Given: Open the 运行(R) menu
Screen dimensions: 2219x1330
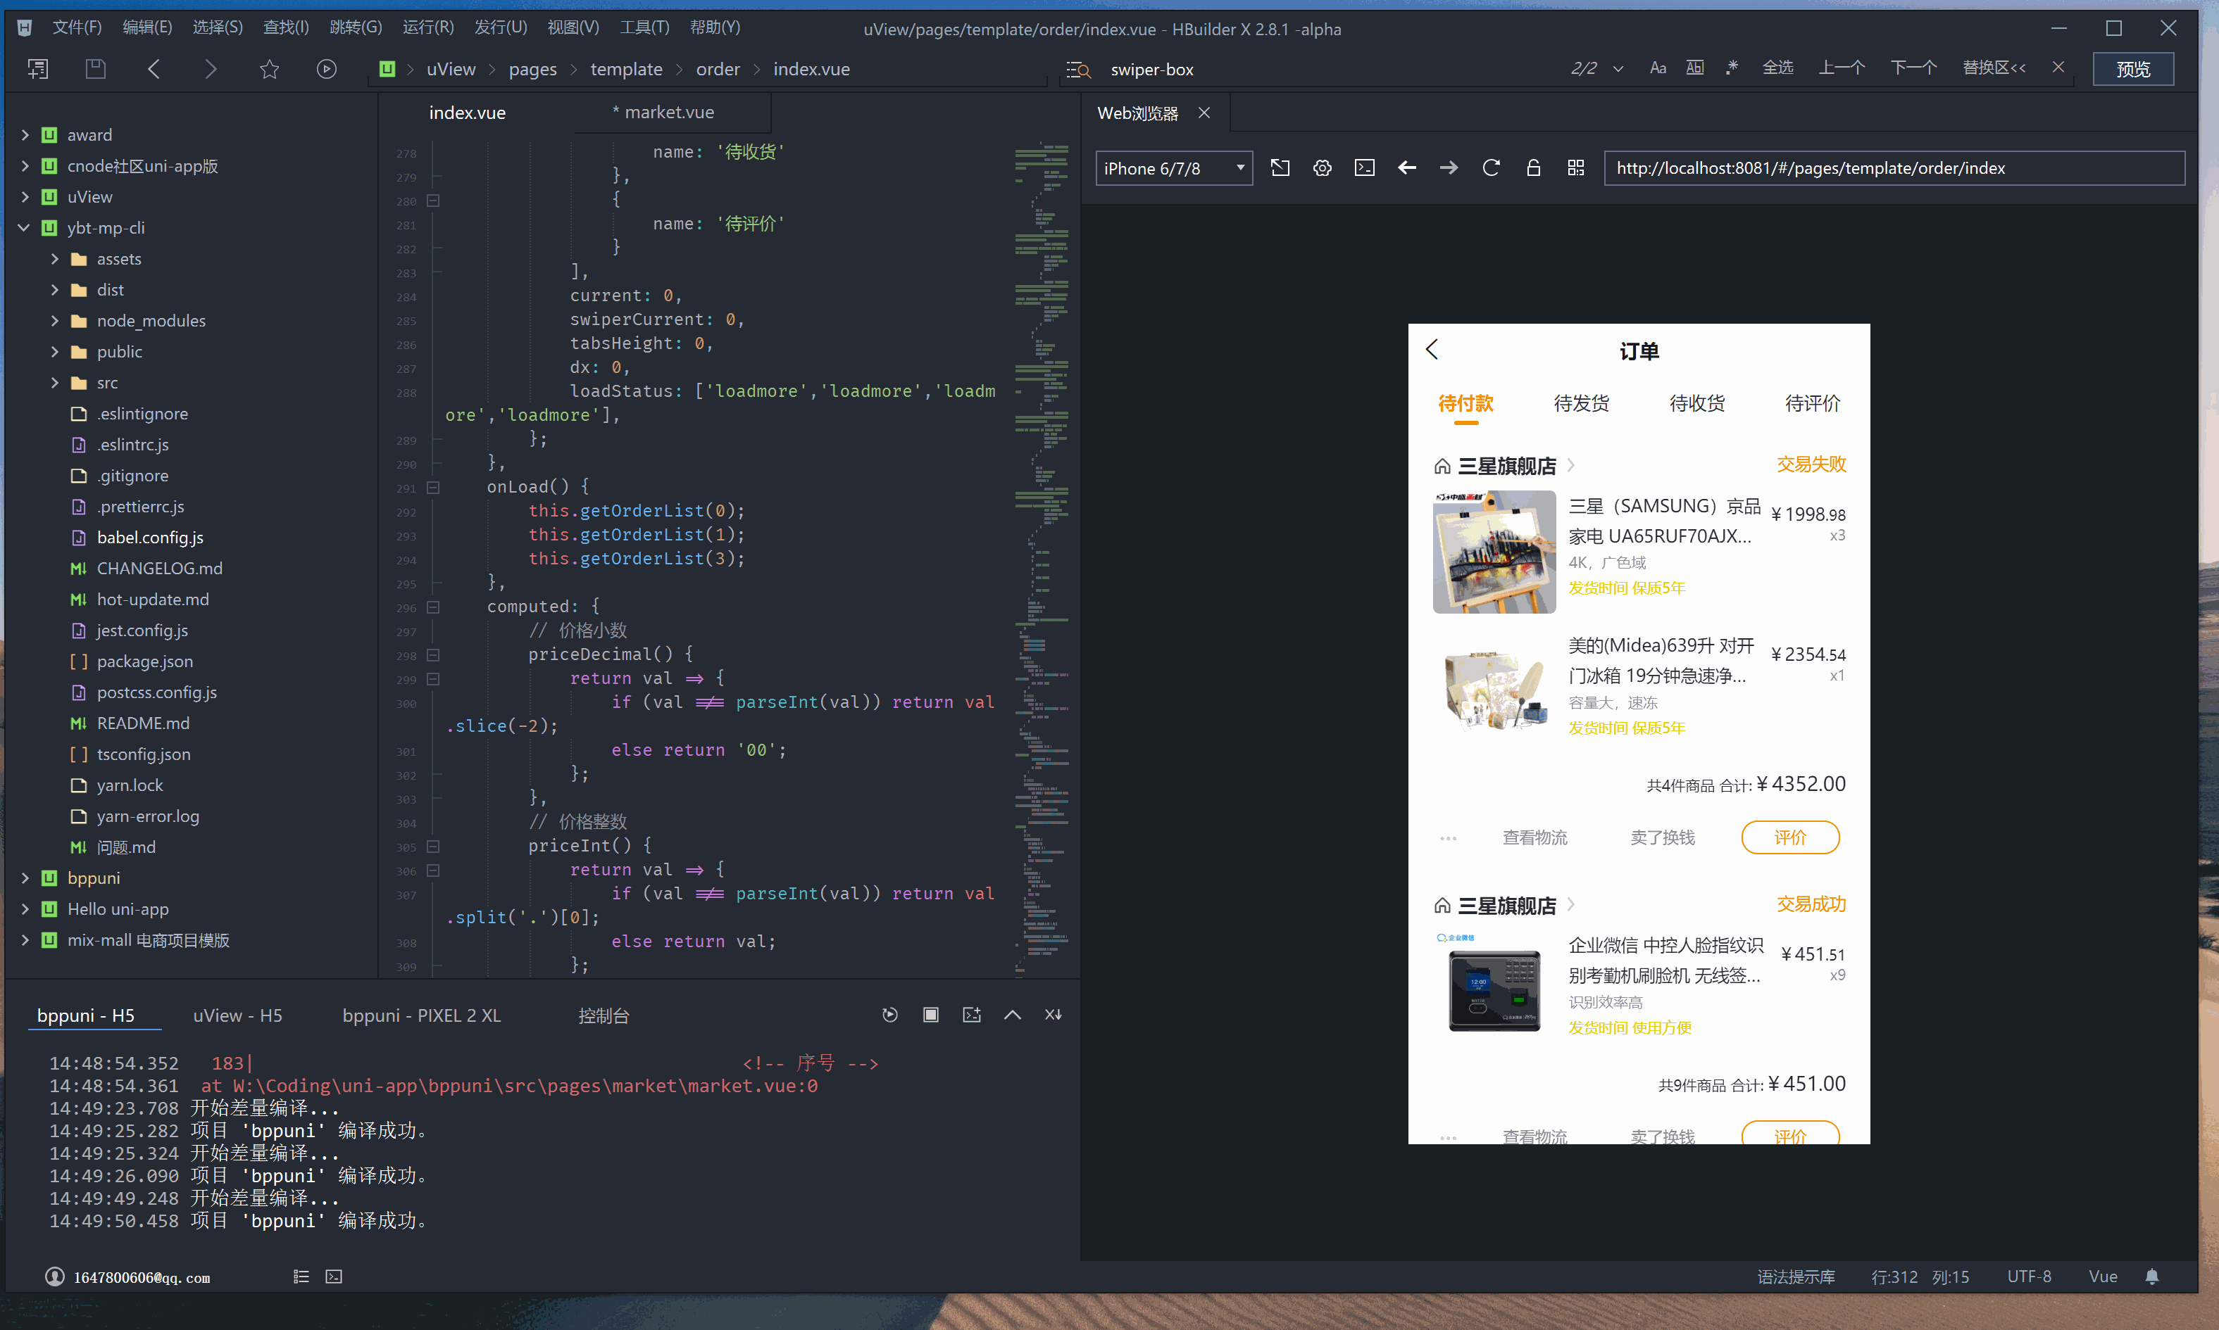Looking at the screenshot, I should (428, 27).
